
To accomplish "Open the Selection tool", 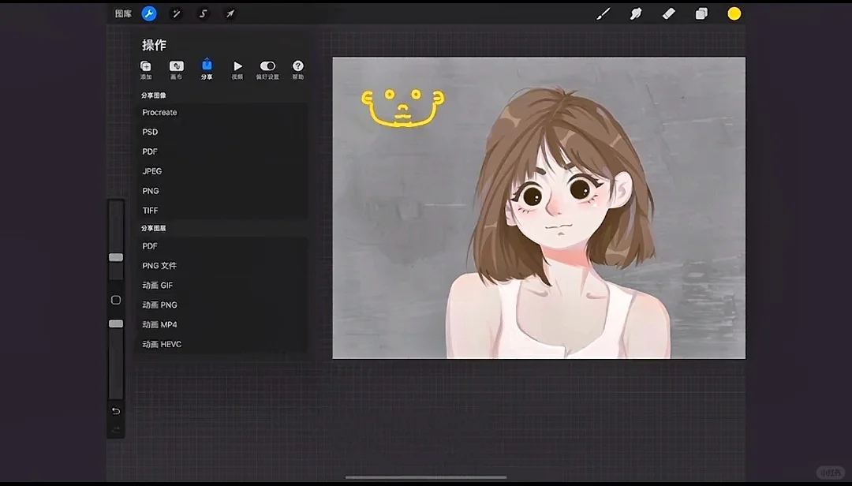I will click(202, 13).
